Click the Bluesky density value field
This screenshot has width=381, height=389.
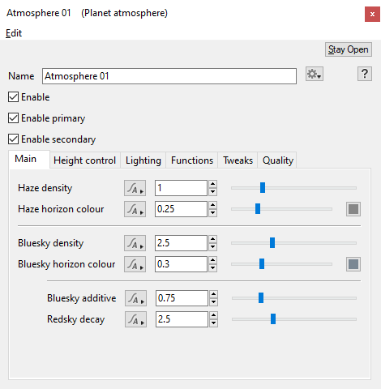181,243
